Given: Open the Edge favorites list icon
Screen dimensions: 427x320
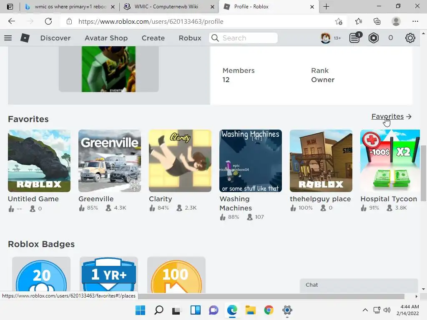Looking at the screenshot, I should 358,21.
